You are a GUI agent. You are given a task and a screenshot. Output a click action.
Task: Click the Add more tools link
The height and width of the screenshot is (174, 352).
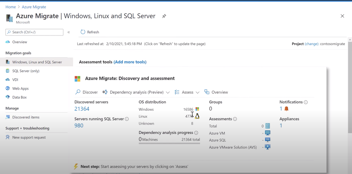coord(130,62)
